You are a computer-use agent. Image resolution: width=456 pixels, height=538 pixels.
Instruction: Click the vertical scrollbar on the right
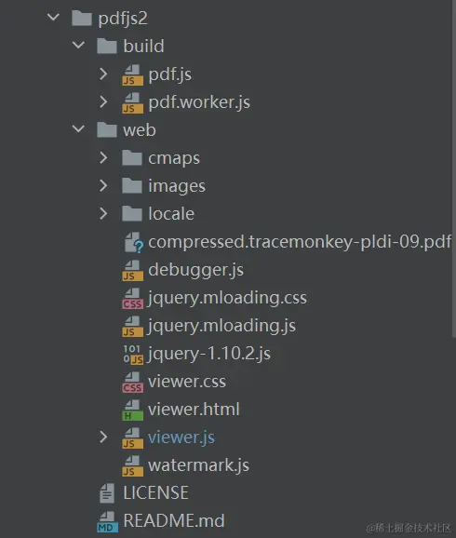tap(453, 168)
